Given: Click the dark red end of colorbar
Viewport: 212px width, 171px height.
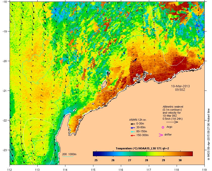Looking at the screenshot, I should click(191, 154).
